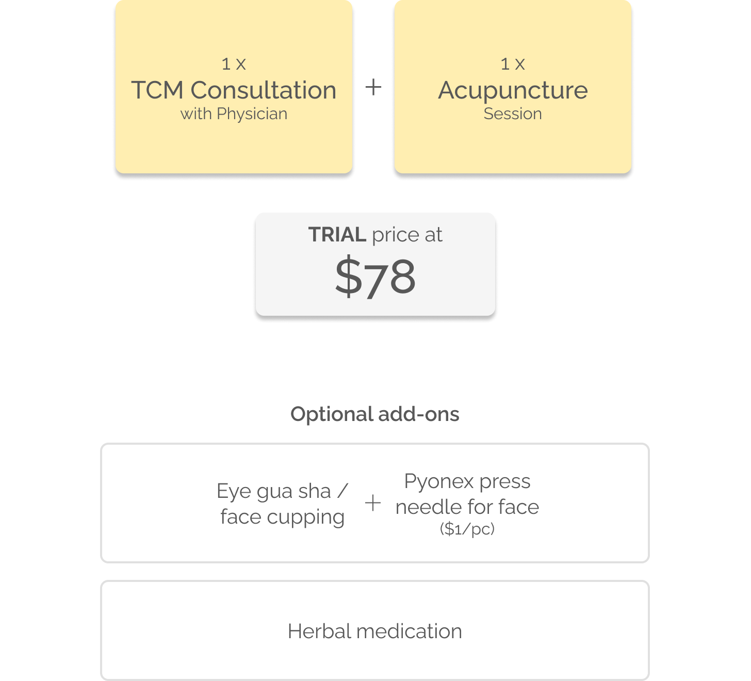Select the "needle for face" line

point(467,507)
